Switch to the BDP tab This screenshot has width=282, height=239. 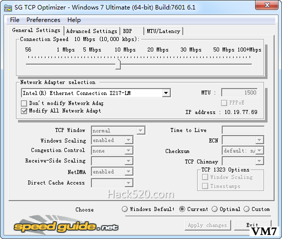click(x=132, y=31)
